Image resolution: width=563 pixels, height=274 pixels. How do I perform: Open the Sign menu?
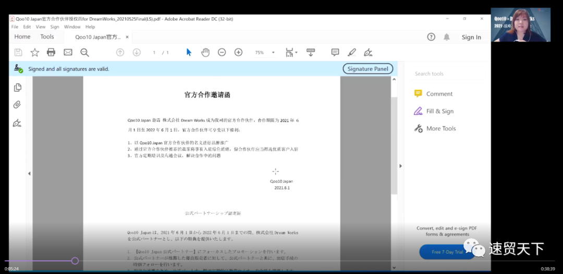click(x=55, y=27)
